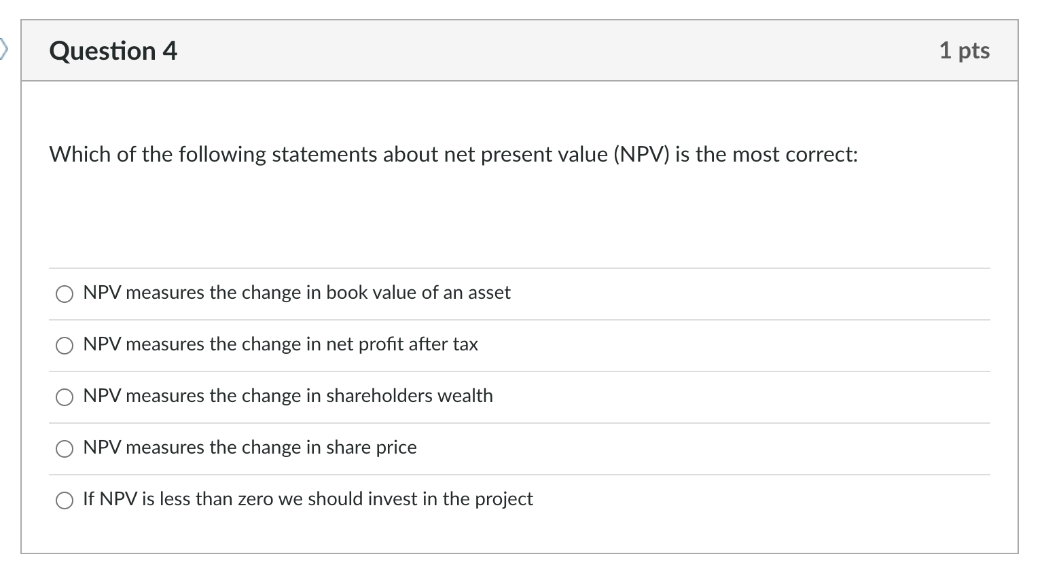1061x565 pixels.
Task: Choose the net profit after tax radio button
Action: (x=65, y=346)
